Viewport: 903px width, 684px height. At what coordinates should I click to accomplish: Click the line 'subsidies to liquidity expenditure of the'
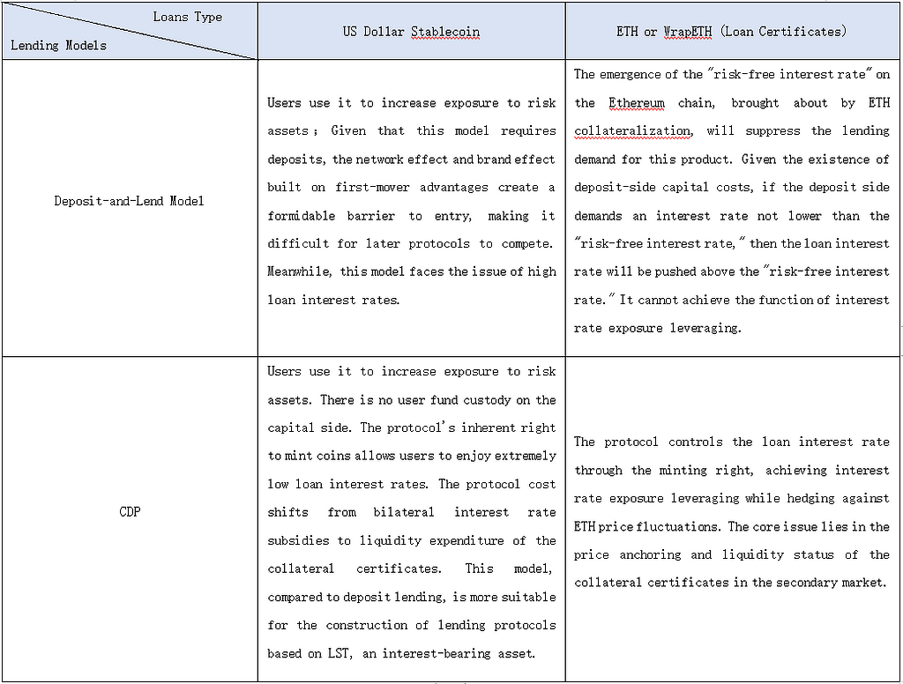click(411, 540)
